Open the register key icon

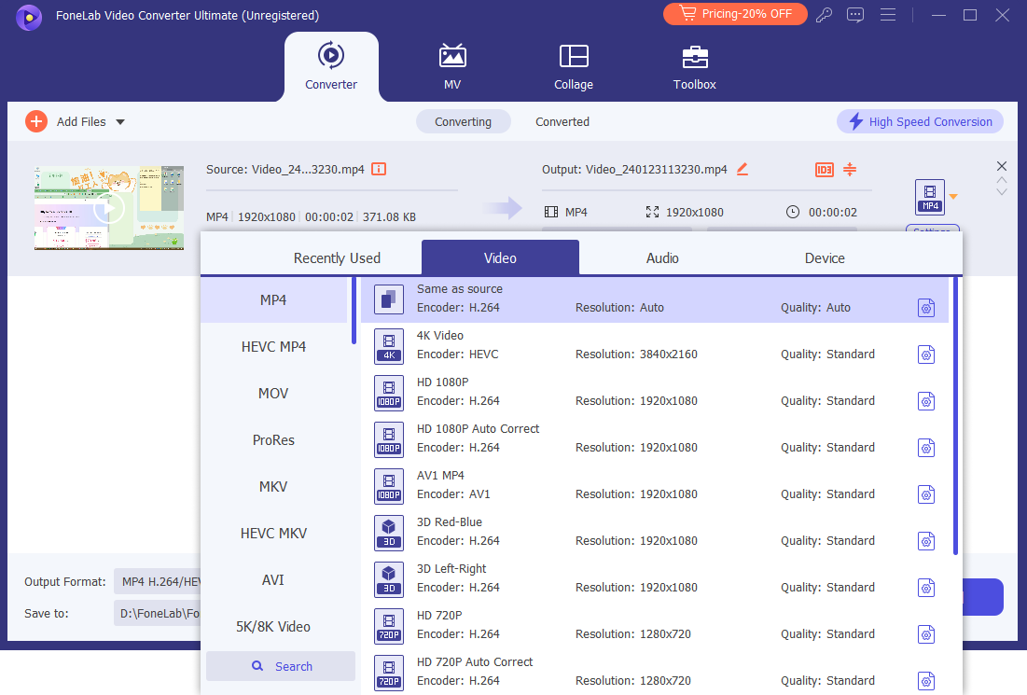[x=824, y=15]
